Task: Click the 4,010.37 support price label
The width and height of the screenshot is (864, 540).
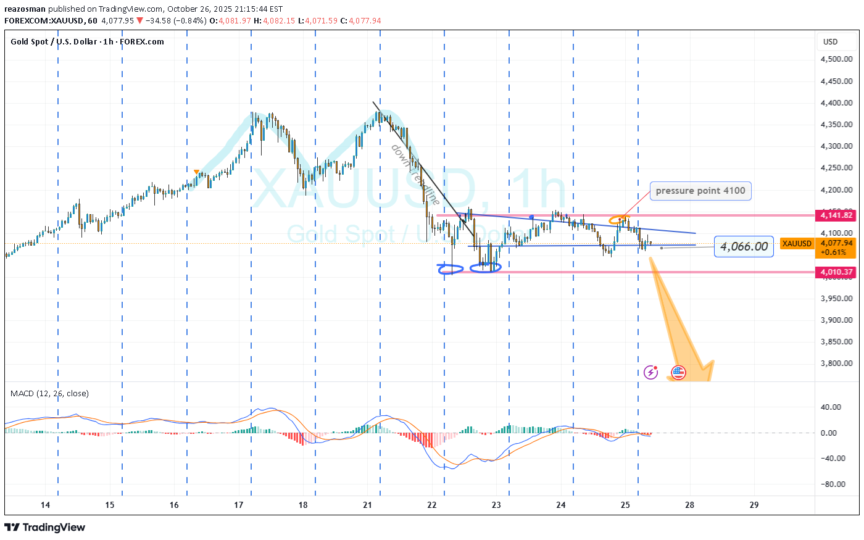Action: [x=836, y=272]
